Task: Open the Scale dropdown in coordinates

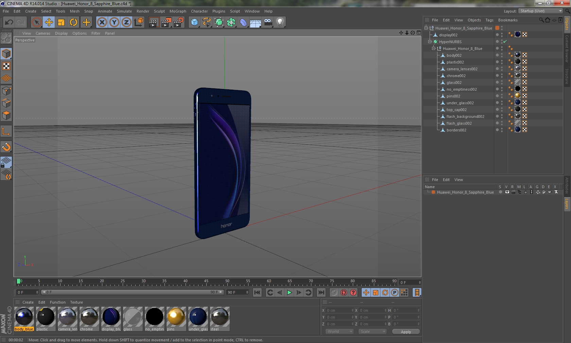Action: [x=373, y=331]
